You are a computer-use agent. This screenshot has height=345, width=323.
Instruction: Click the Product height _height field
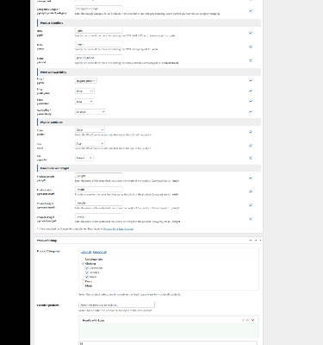point(99,203)
